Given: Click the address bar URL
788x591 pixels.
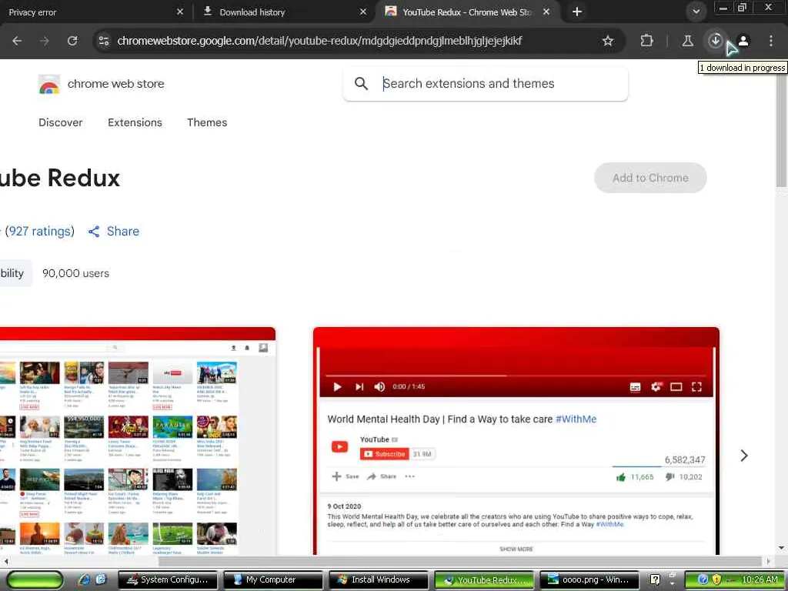Looking at the screenshot, I should tap(319, 41).
